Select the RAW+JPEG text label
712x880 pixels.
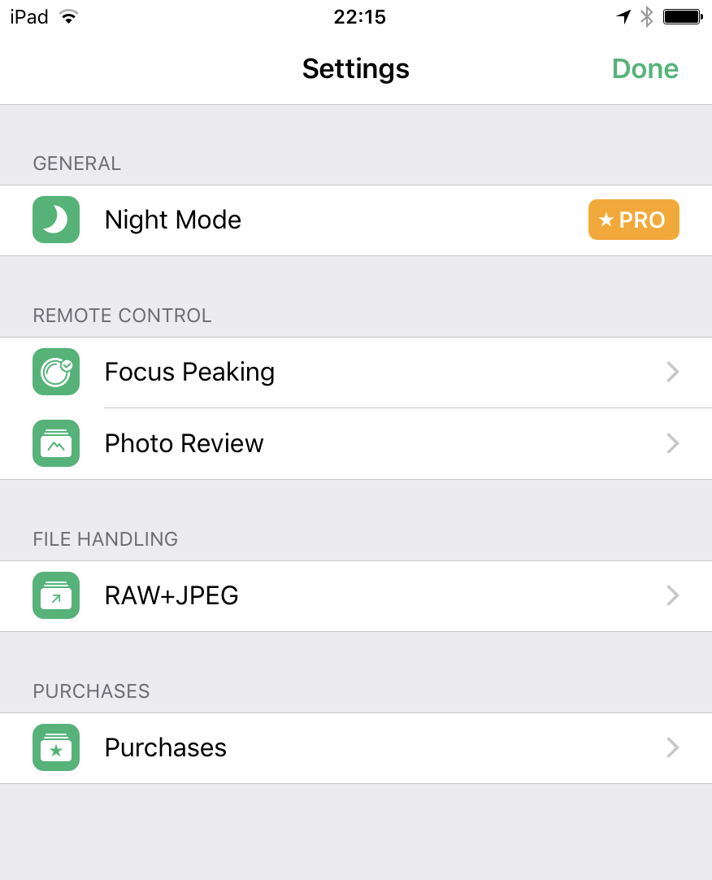[x=171, y=595]
